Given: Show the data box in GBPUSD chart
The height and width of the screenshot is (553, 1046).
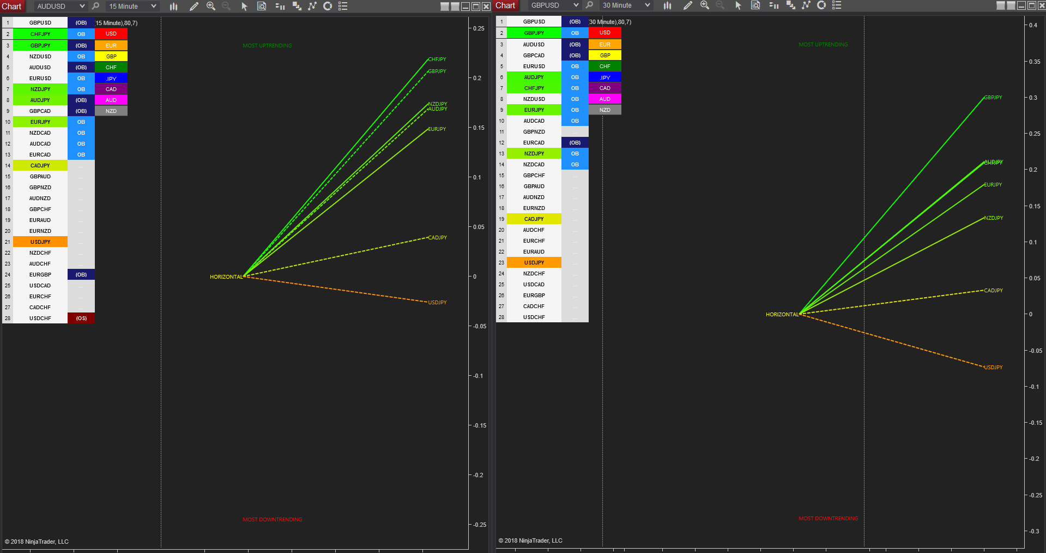Looking at the screenshot, I should [755, 5].
